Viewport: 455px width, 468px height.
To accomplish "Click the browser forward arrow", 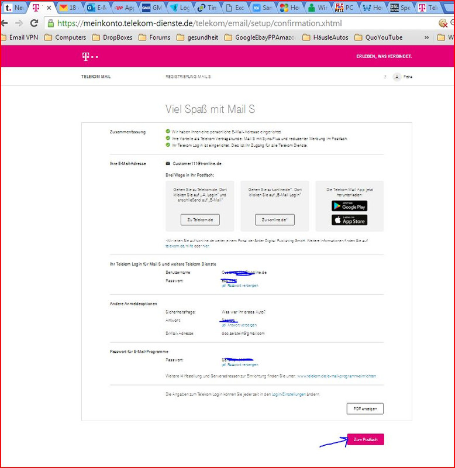I will coord(19,23).
